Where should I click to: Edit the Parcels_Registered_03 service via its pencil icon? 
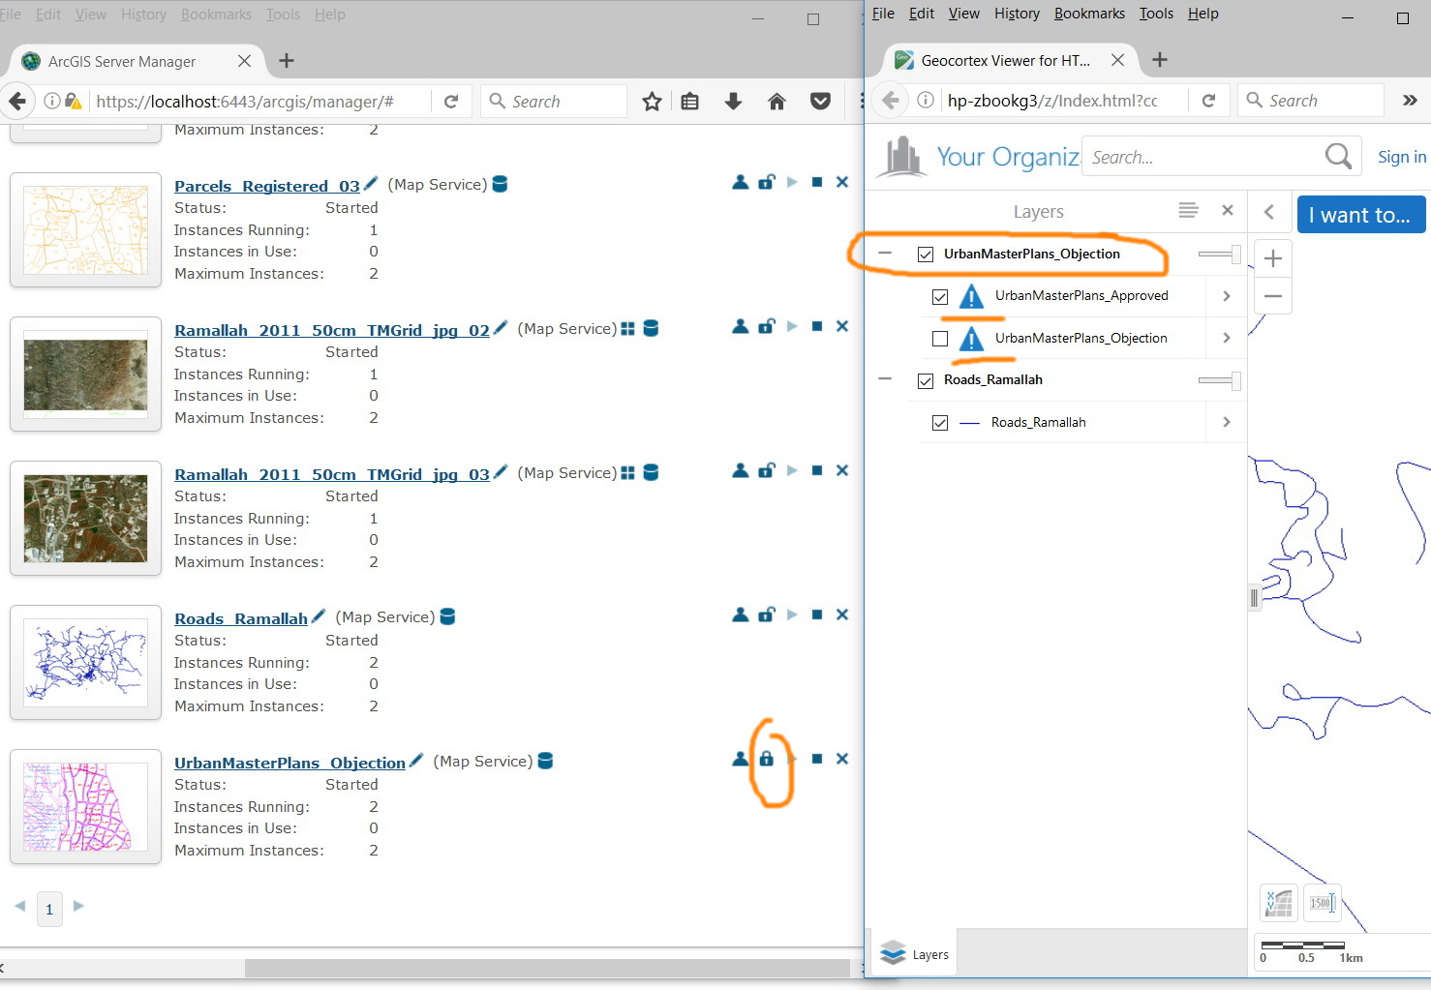coord(370,183)
